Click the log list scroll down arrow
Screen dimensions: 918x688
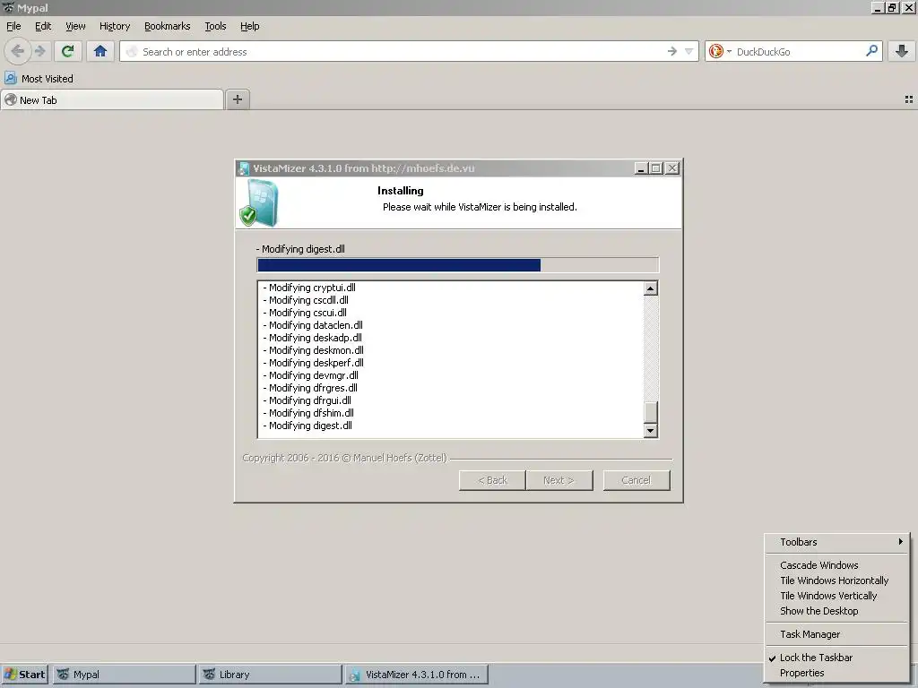tap(651, 431)
